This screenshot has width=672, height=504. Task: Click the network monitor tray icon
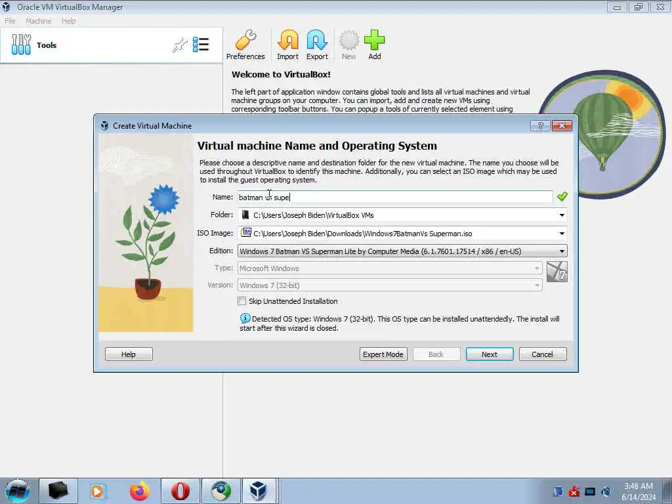click(590, 492)
